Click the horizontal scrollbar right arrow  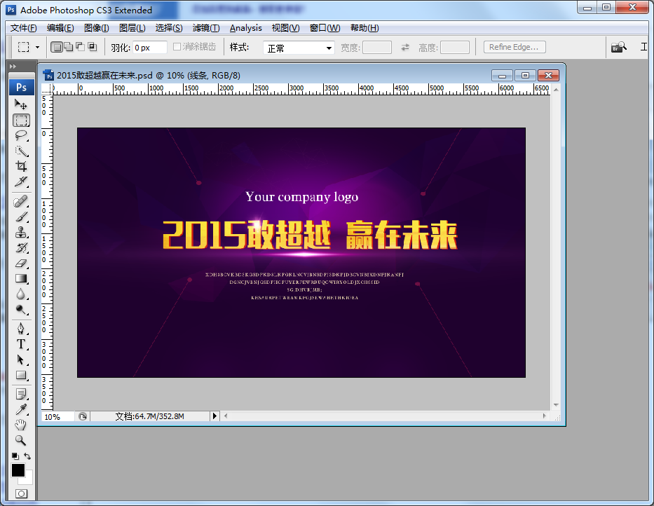(545, 416)
